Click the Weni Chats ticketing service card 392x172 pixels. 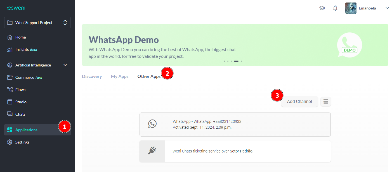coord(235,151)
